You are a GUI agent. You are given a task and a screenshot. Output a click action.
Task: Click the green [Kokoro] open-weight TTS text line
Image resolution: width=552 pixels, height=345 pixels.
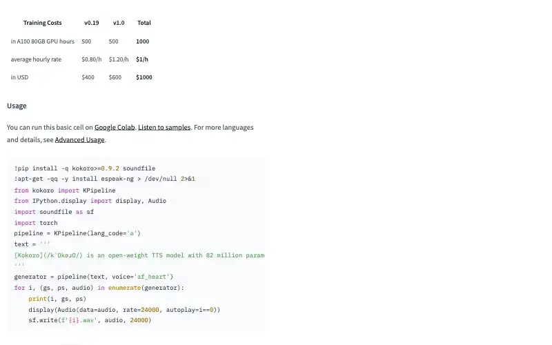[x=139, y=255]
